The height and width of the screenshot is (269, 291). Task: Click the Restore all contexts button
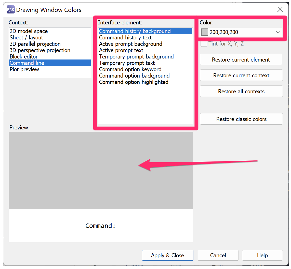[241, 91]
